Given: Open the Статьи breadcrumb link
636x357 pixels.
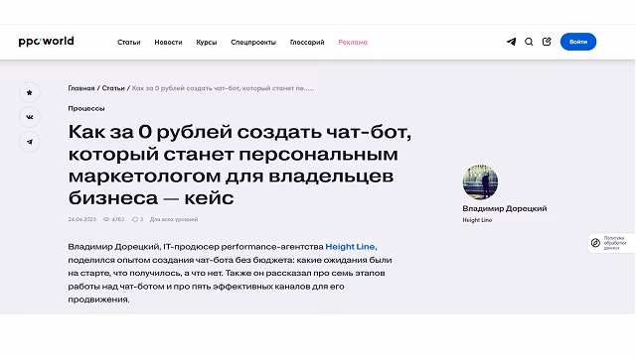Looking at the screenshot, I should [x=113, y=88].
